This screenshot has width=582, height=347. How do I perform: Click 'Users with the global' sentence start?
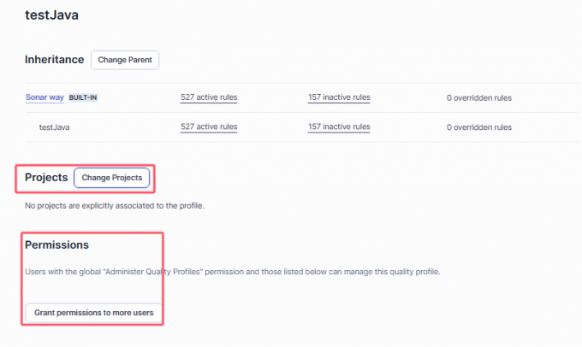tap(55, 272)
